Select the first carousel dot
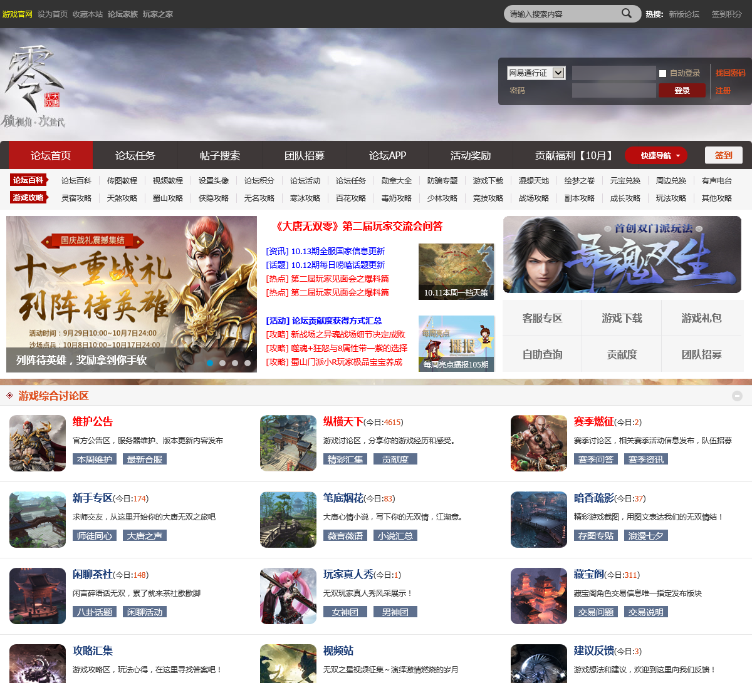752x683 pixels. pyautogui.click(x=210, y=363)
